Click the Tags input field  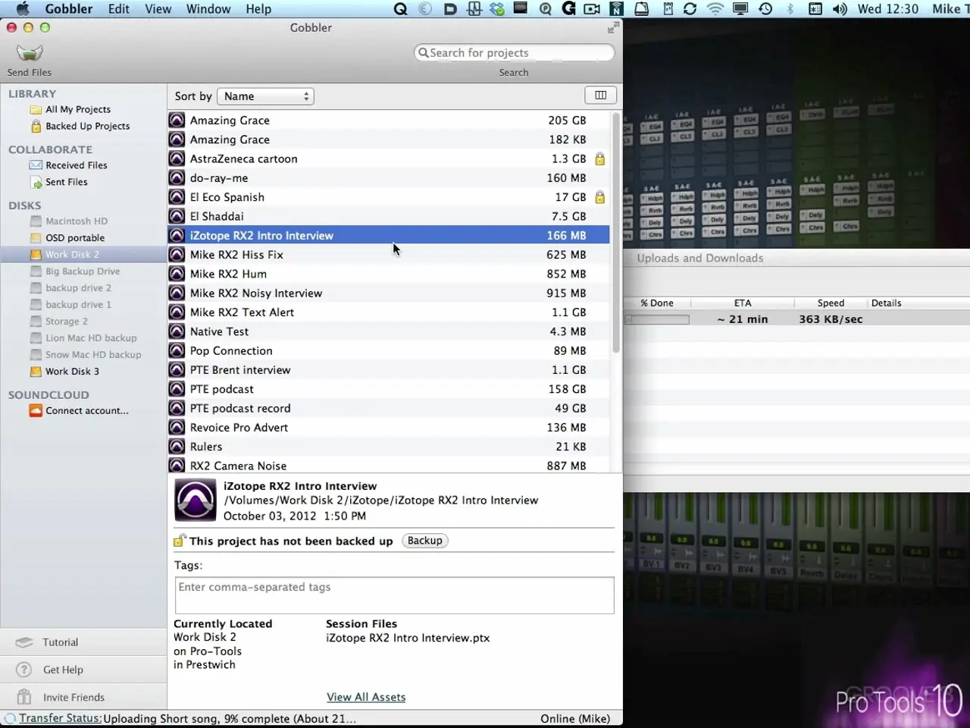[x=394, y=595]
